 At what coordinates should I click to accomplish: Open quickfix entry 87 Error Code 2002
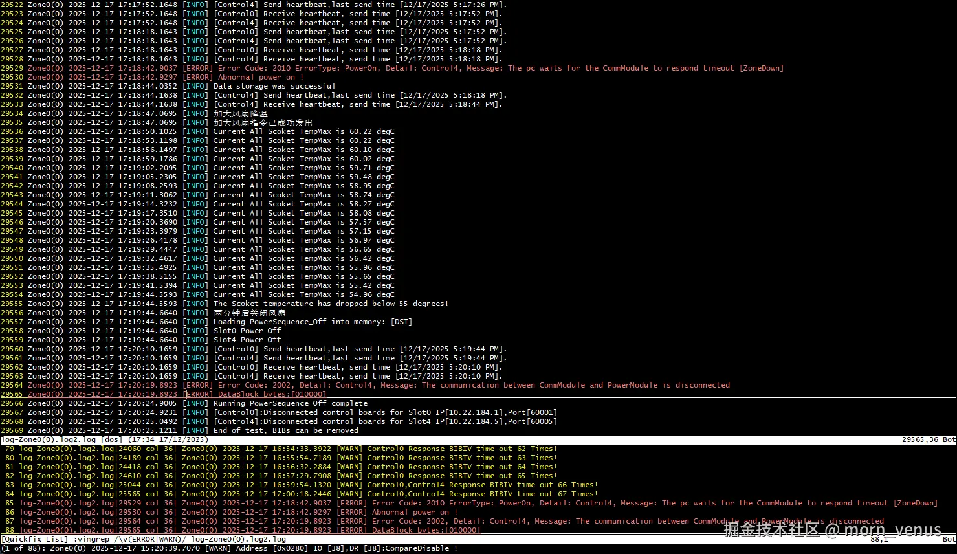445,521
